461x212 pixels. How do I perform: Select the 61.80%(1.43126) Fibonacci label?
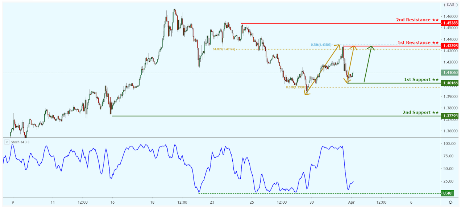click(224, 49)
